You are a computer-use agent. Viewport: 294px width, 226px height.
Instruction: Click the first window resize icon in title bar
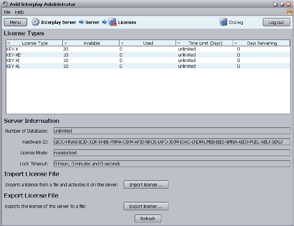point(276,4)
